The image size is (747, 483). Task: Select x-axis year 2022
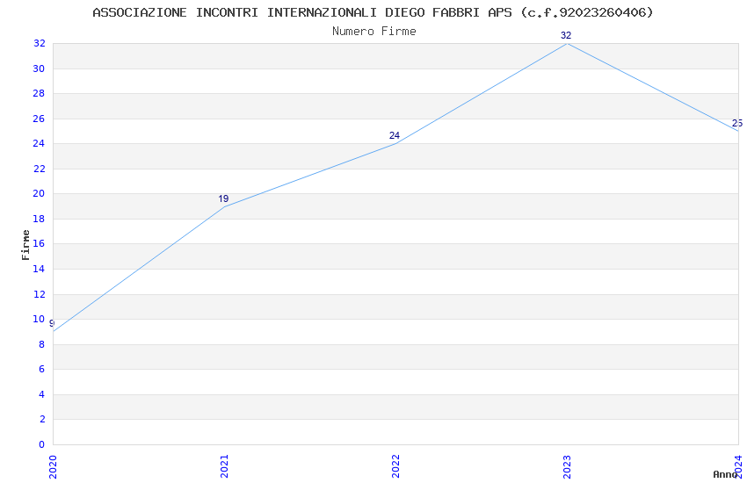395,467
